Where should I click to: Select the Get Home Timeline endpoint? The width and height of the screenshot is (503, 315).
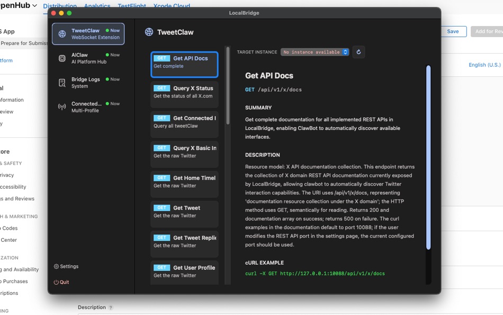click(184, 184)
